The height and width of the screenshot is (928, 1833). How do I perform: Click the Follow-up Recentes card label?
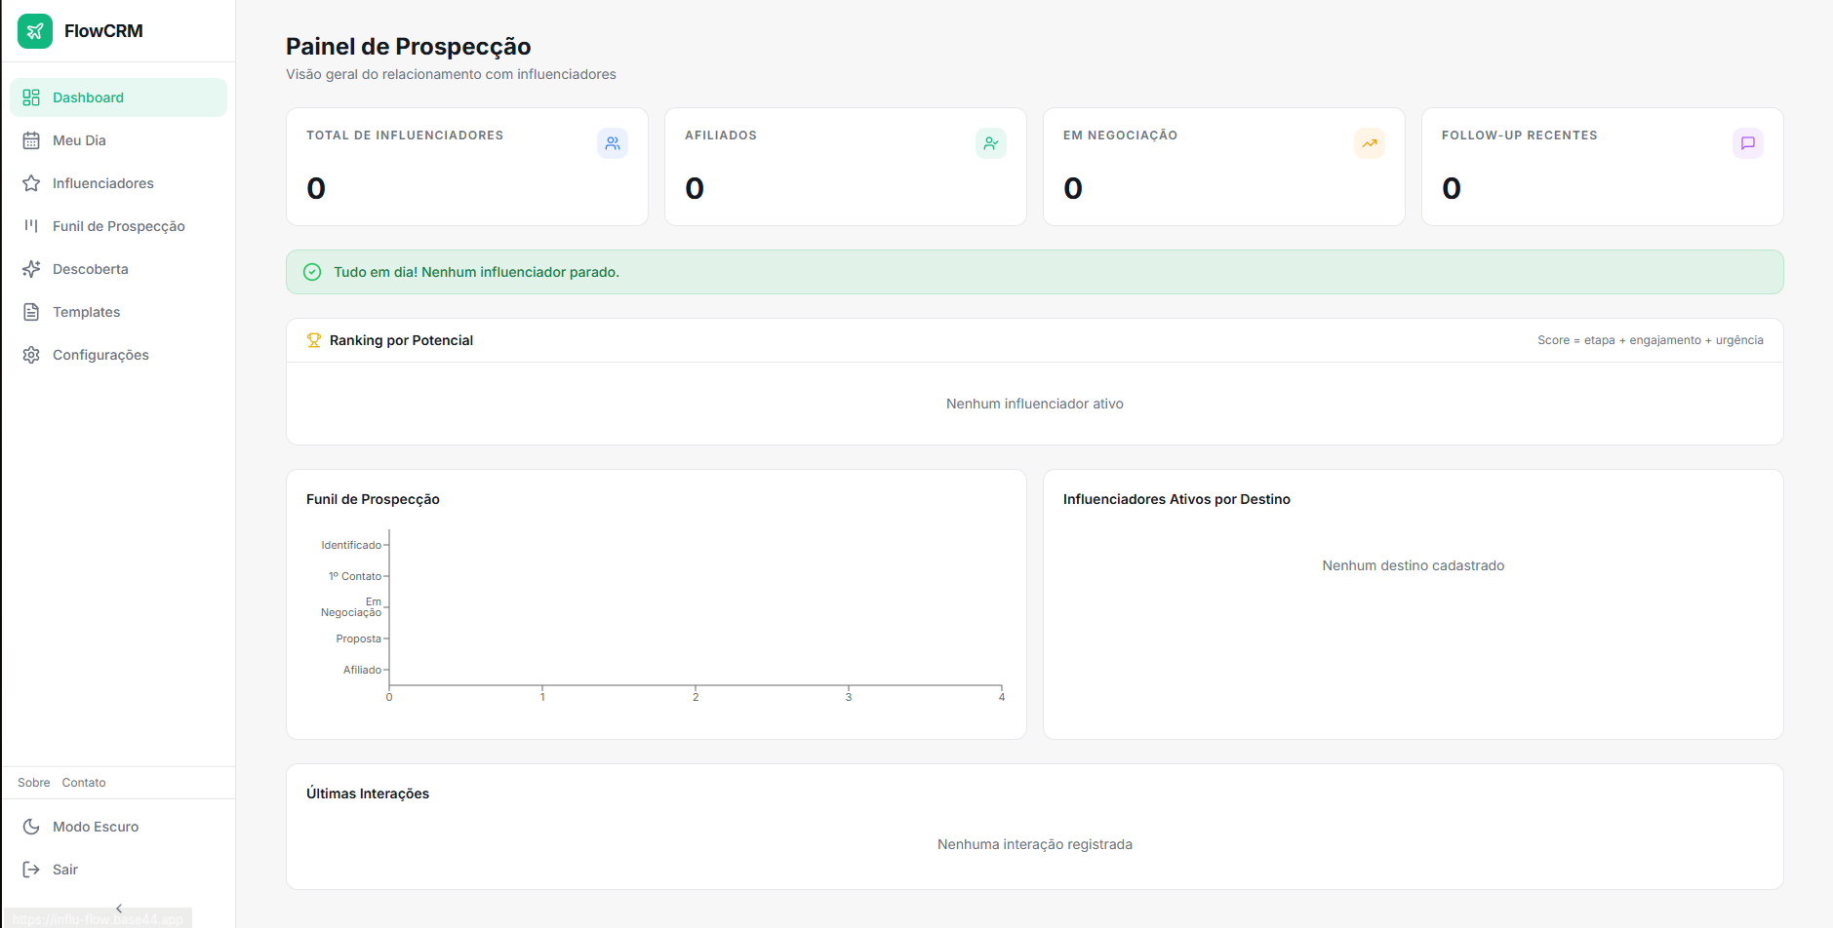click(x=1520, y=135)
